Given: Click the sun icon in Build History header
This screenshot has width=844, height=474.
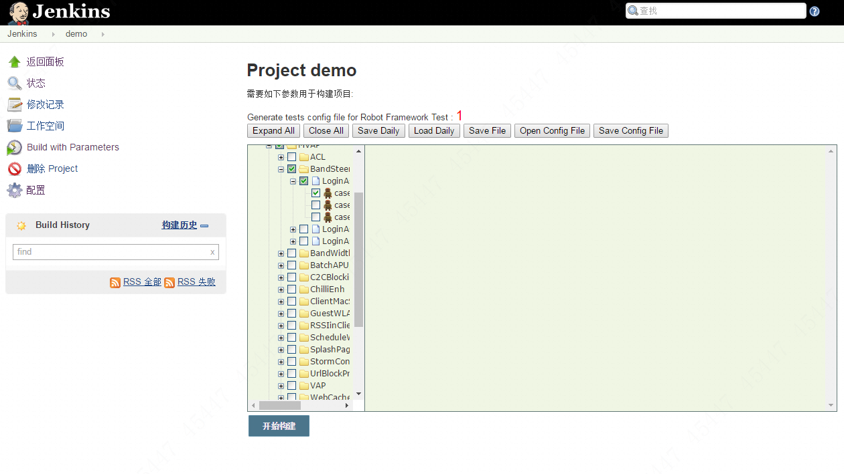Looking at the screenshot, I should (x=21, y=225).
